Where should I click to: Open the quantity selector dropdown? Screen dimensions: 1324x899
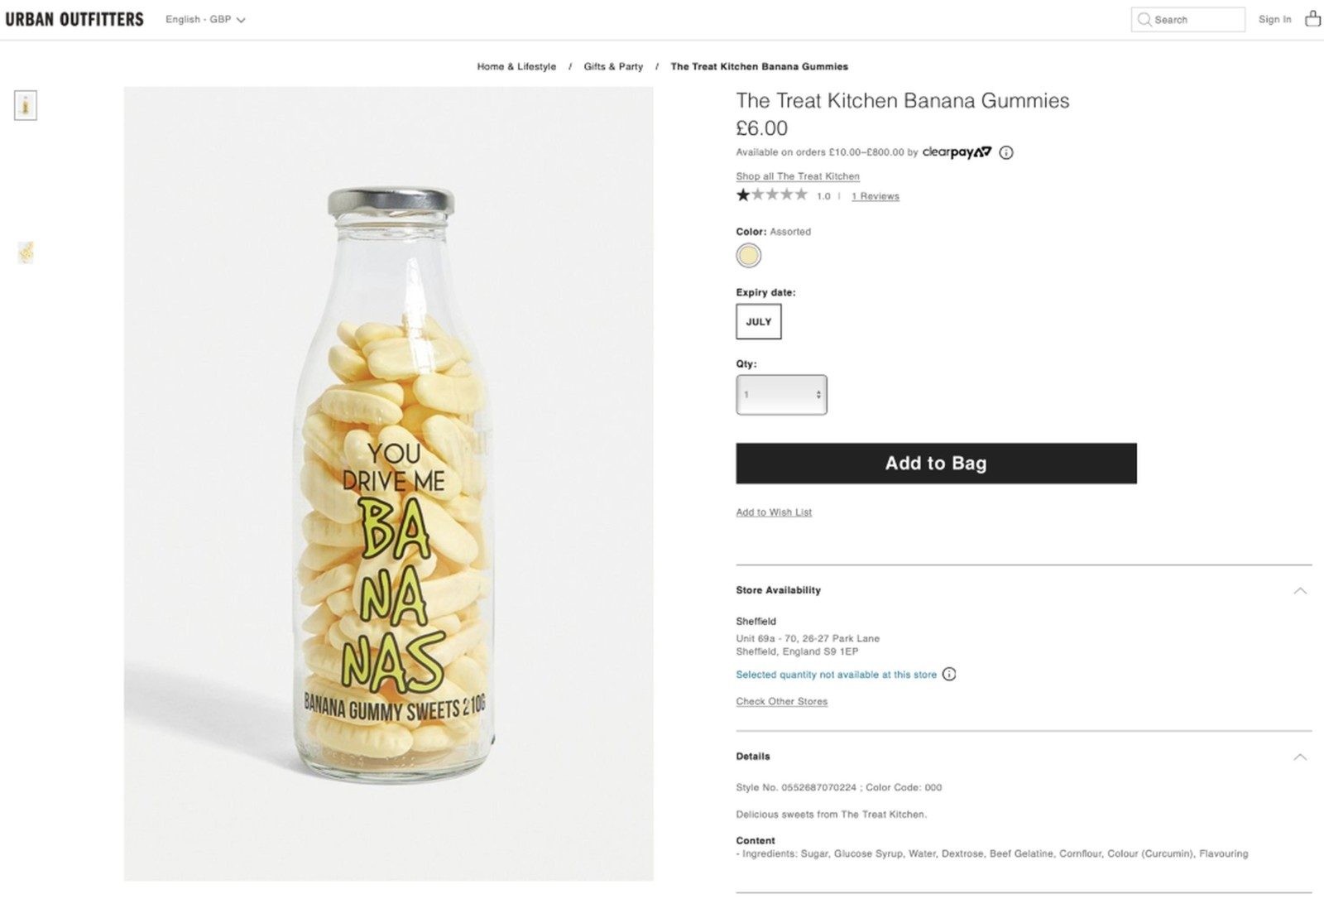781,395
